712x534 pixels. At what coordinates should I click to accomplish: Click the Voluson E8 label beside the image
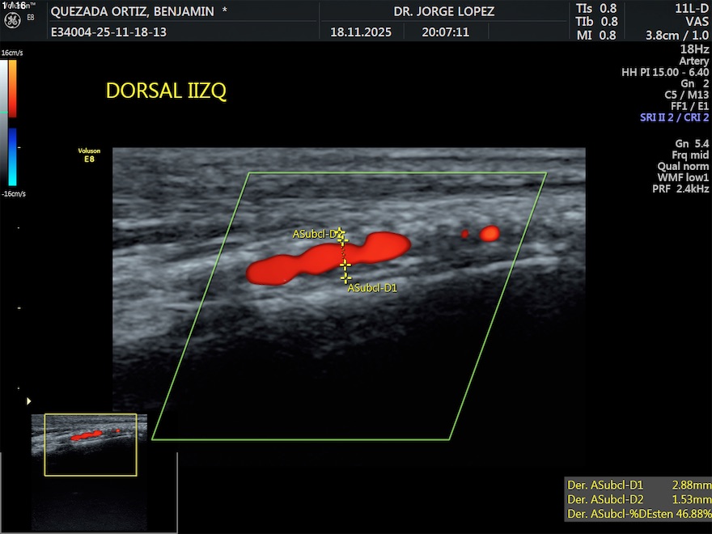click(88, 155)
